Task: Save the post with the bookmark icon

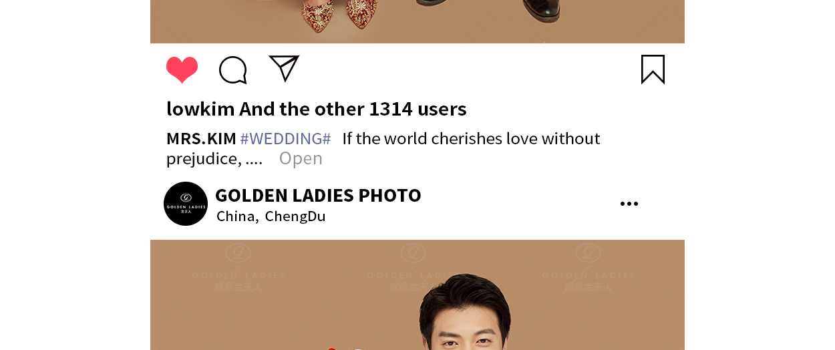Action: click(653, 69)
